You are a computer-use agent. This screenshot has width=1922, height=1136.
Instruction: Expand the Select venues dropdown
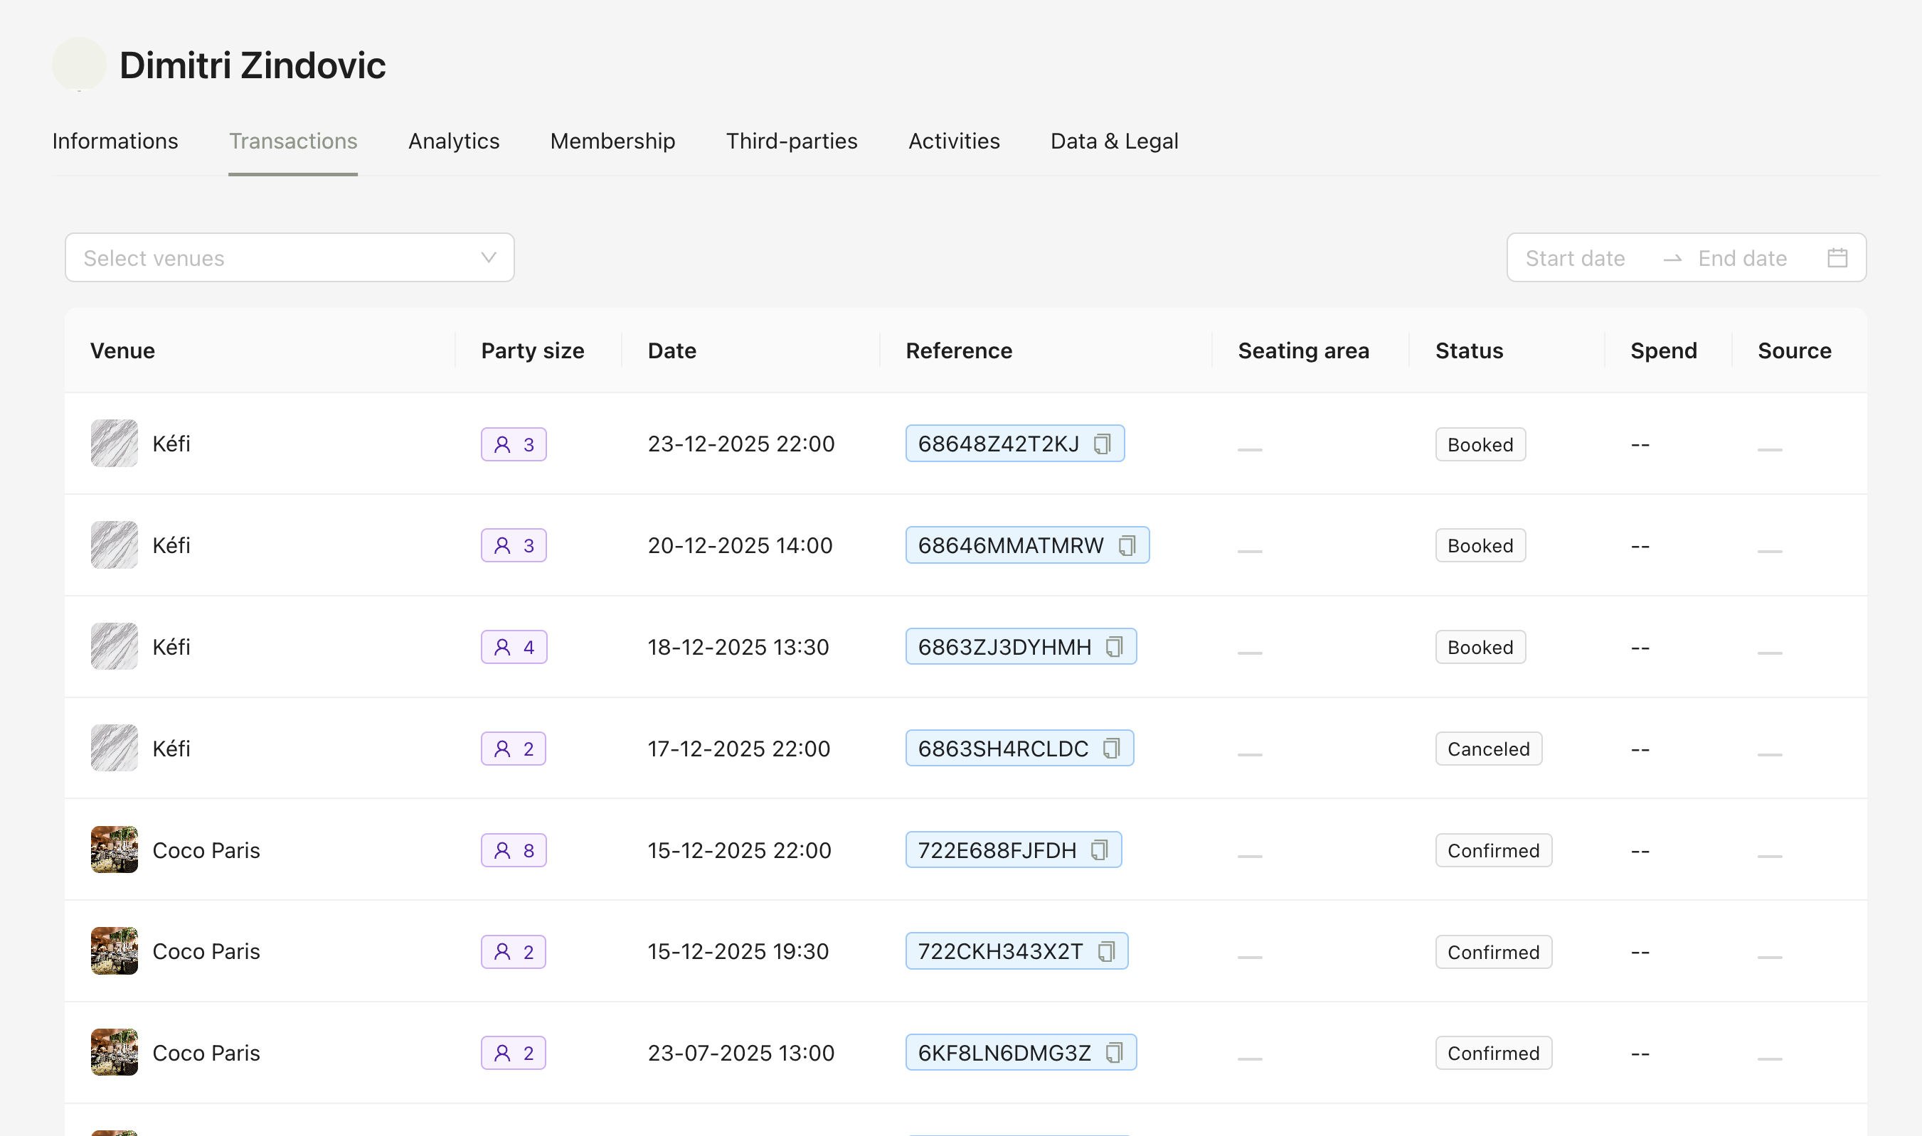click(x=289, y=258)
